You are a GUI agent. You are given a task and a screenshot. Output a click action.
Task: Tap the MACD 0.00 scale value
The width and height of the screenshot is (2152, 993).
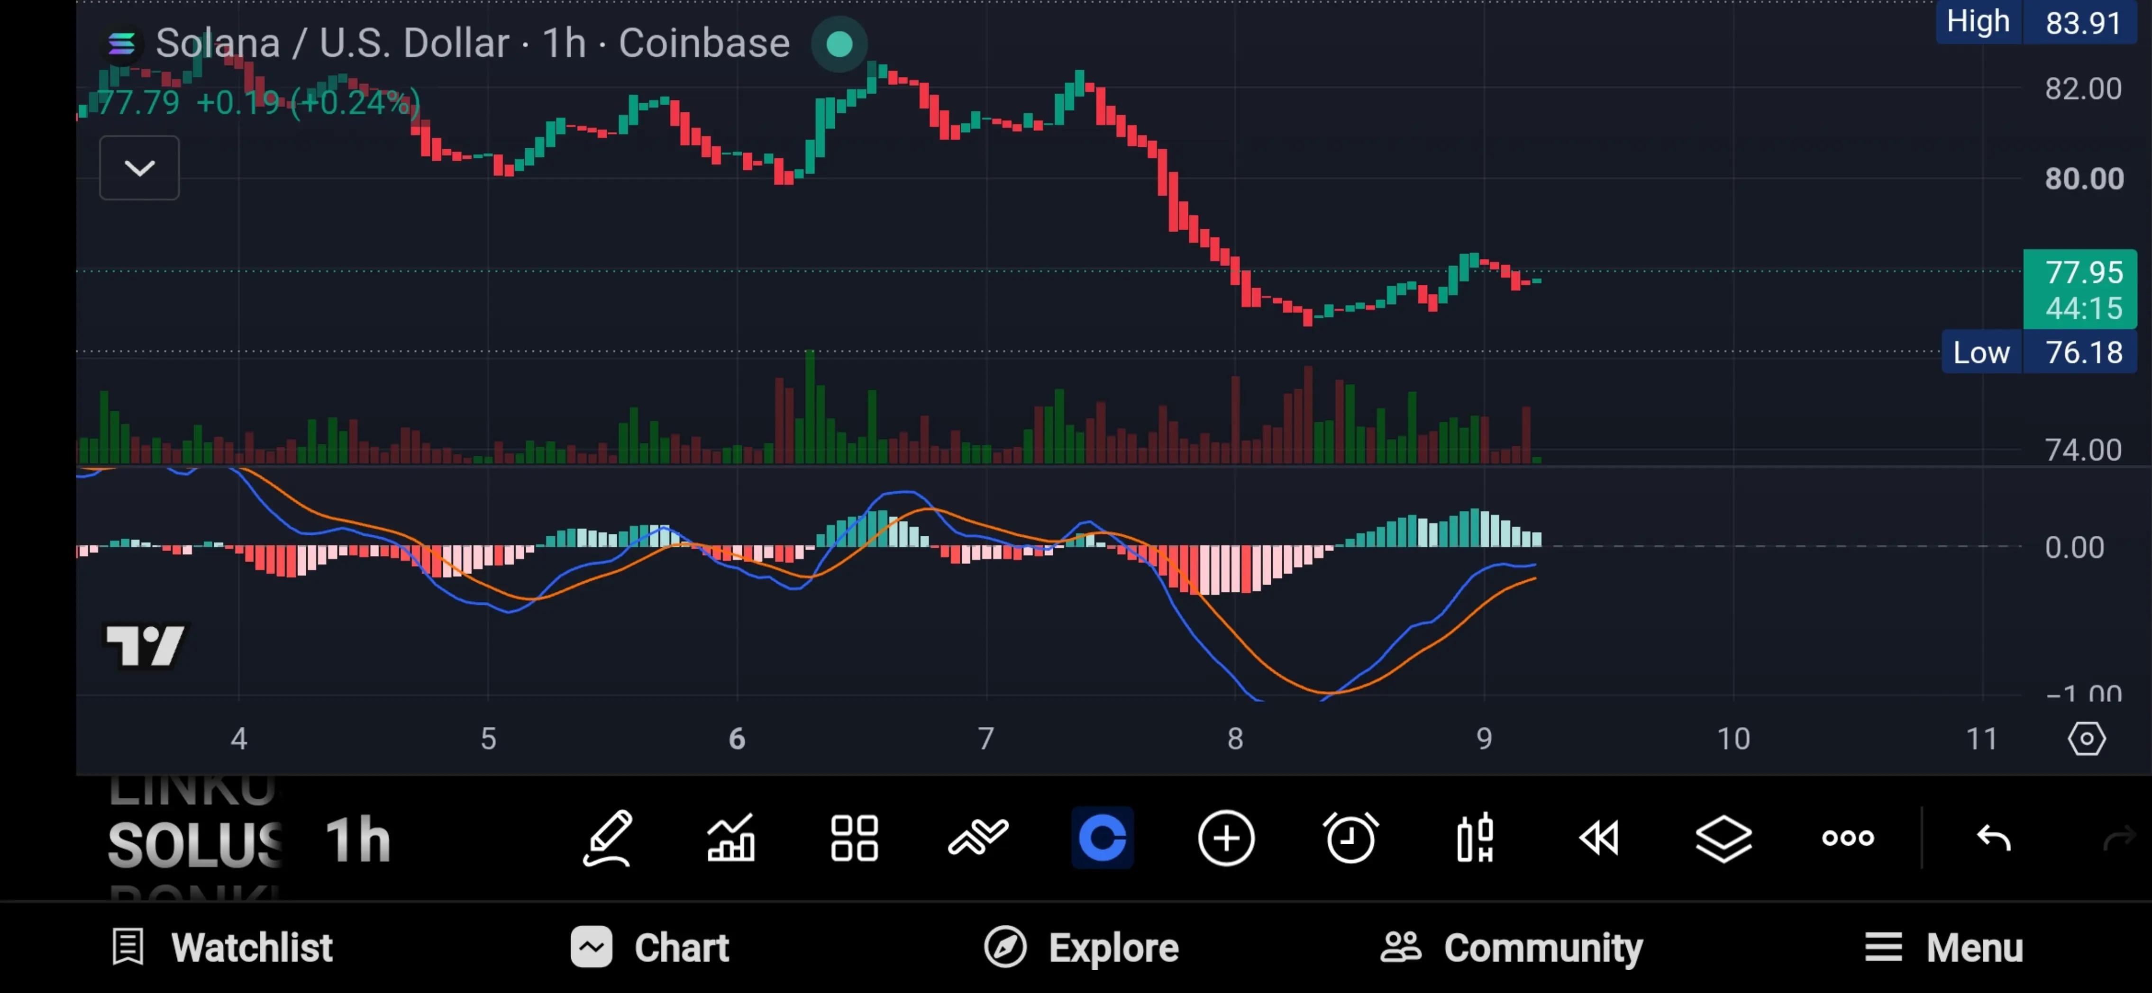coord(2074,547)
